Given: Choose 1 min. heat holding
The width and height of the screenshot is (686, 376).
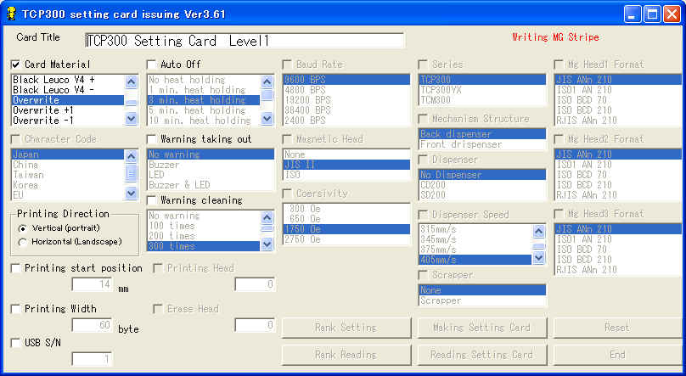Looking at the screenshot, I should [x=204, y=90].
